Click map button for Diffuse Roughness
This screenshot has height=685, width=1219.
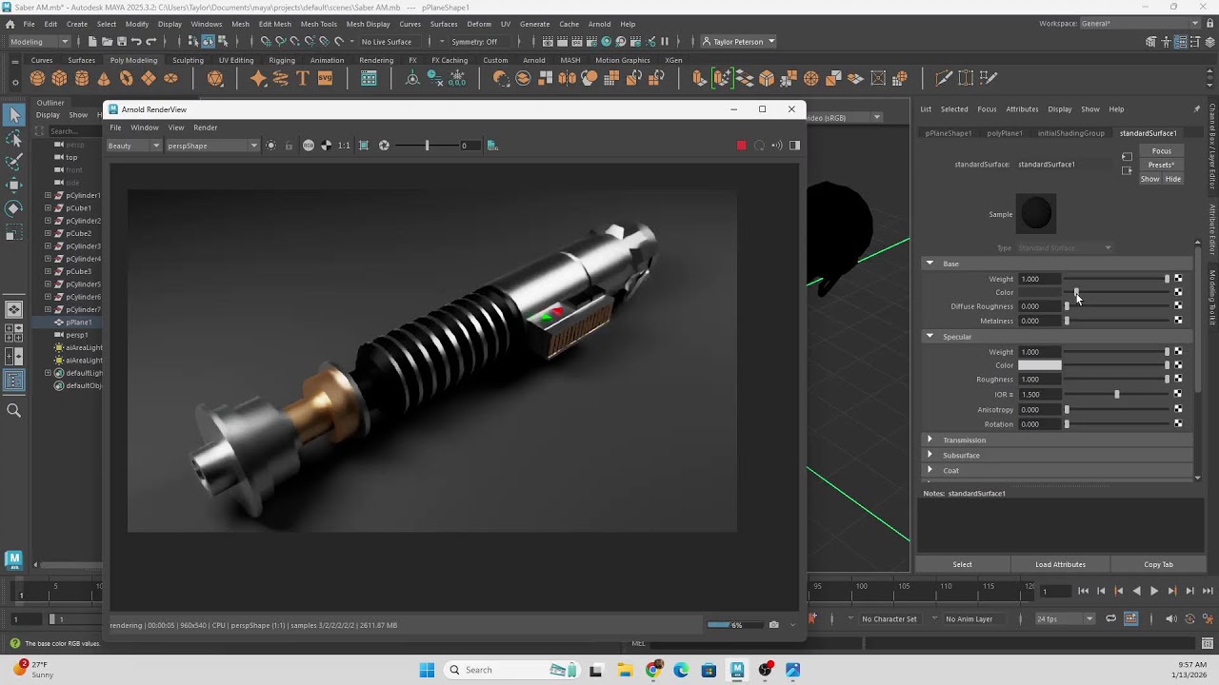pyautogui.click(x=1178, y=306)
